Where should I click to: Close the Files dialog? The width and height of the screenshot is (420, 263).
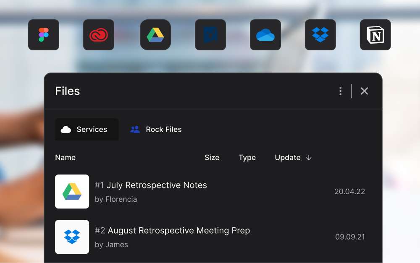click(x=364, y=91)
